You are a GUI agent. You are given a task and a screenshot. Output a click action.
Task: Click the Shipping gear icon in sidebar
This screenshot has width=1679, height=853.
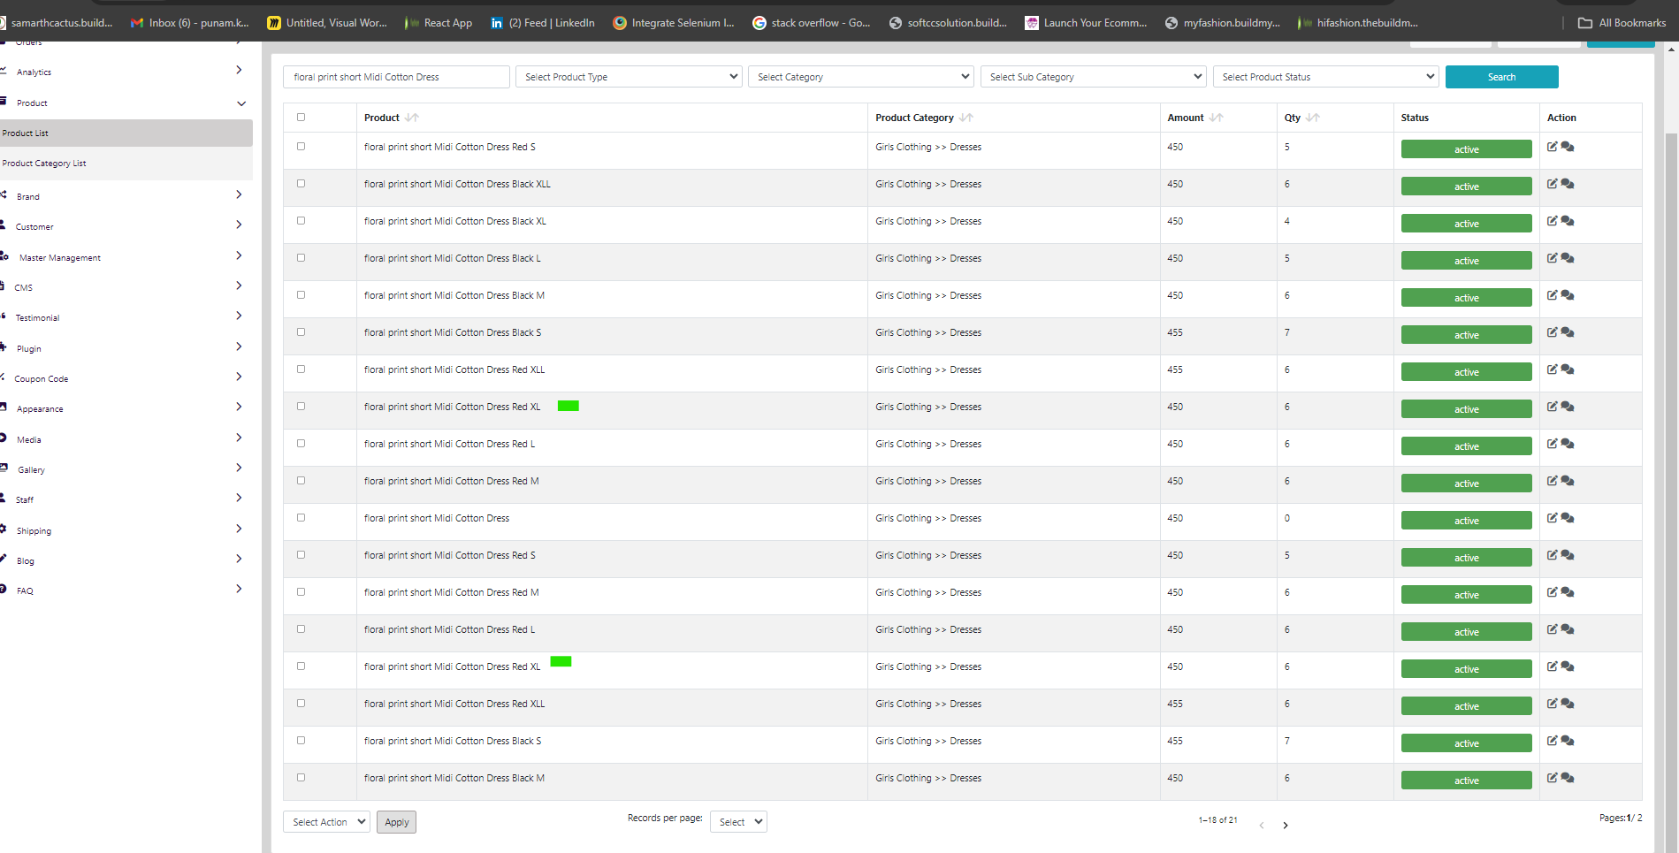tap(4, 529)
